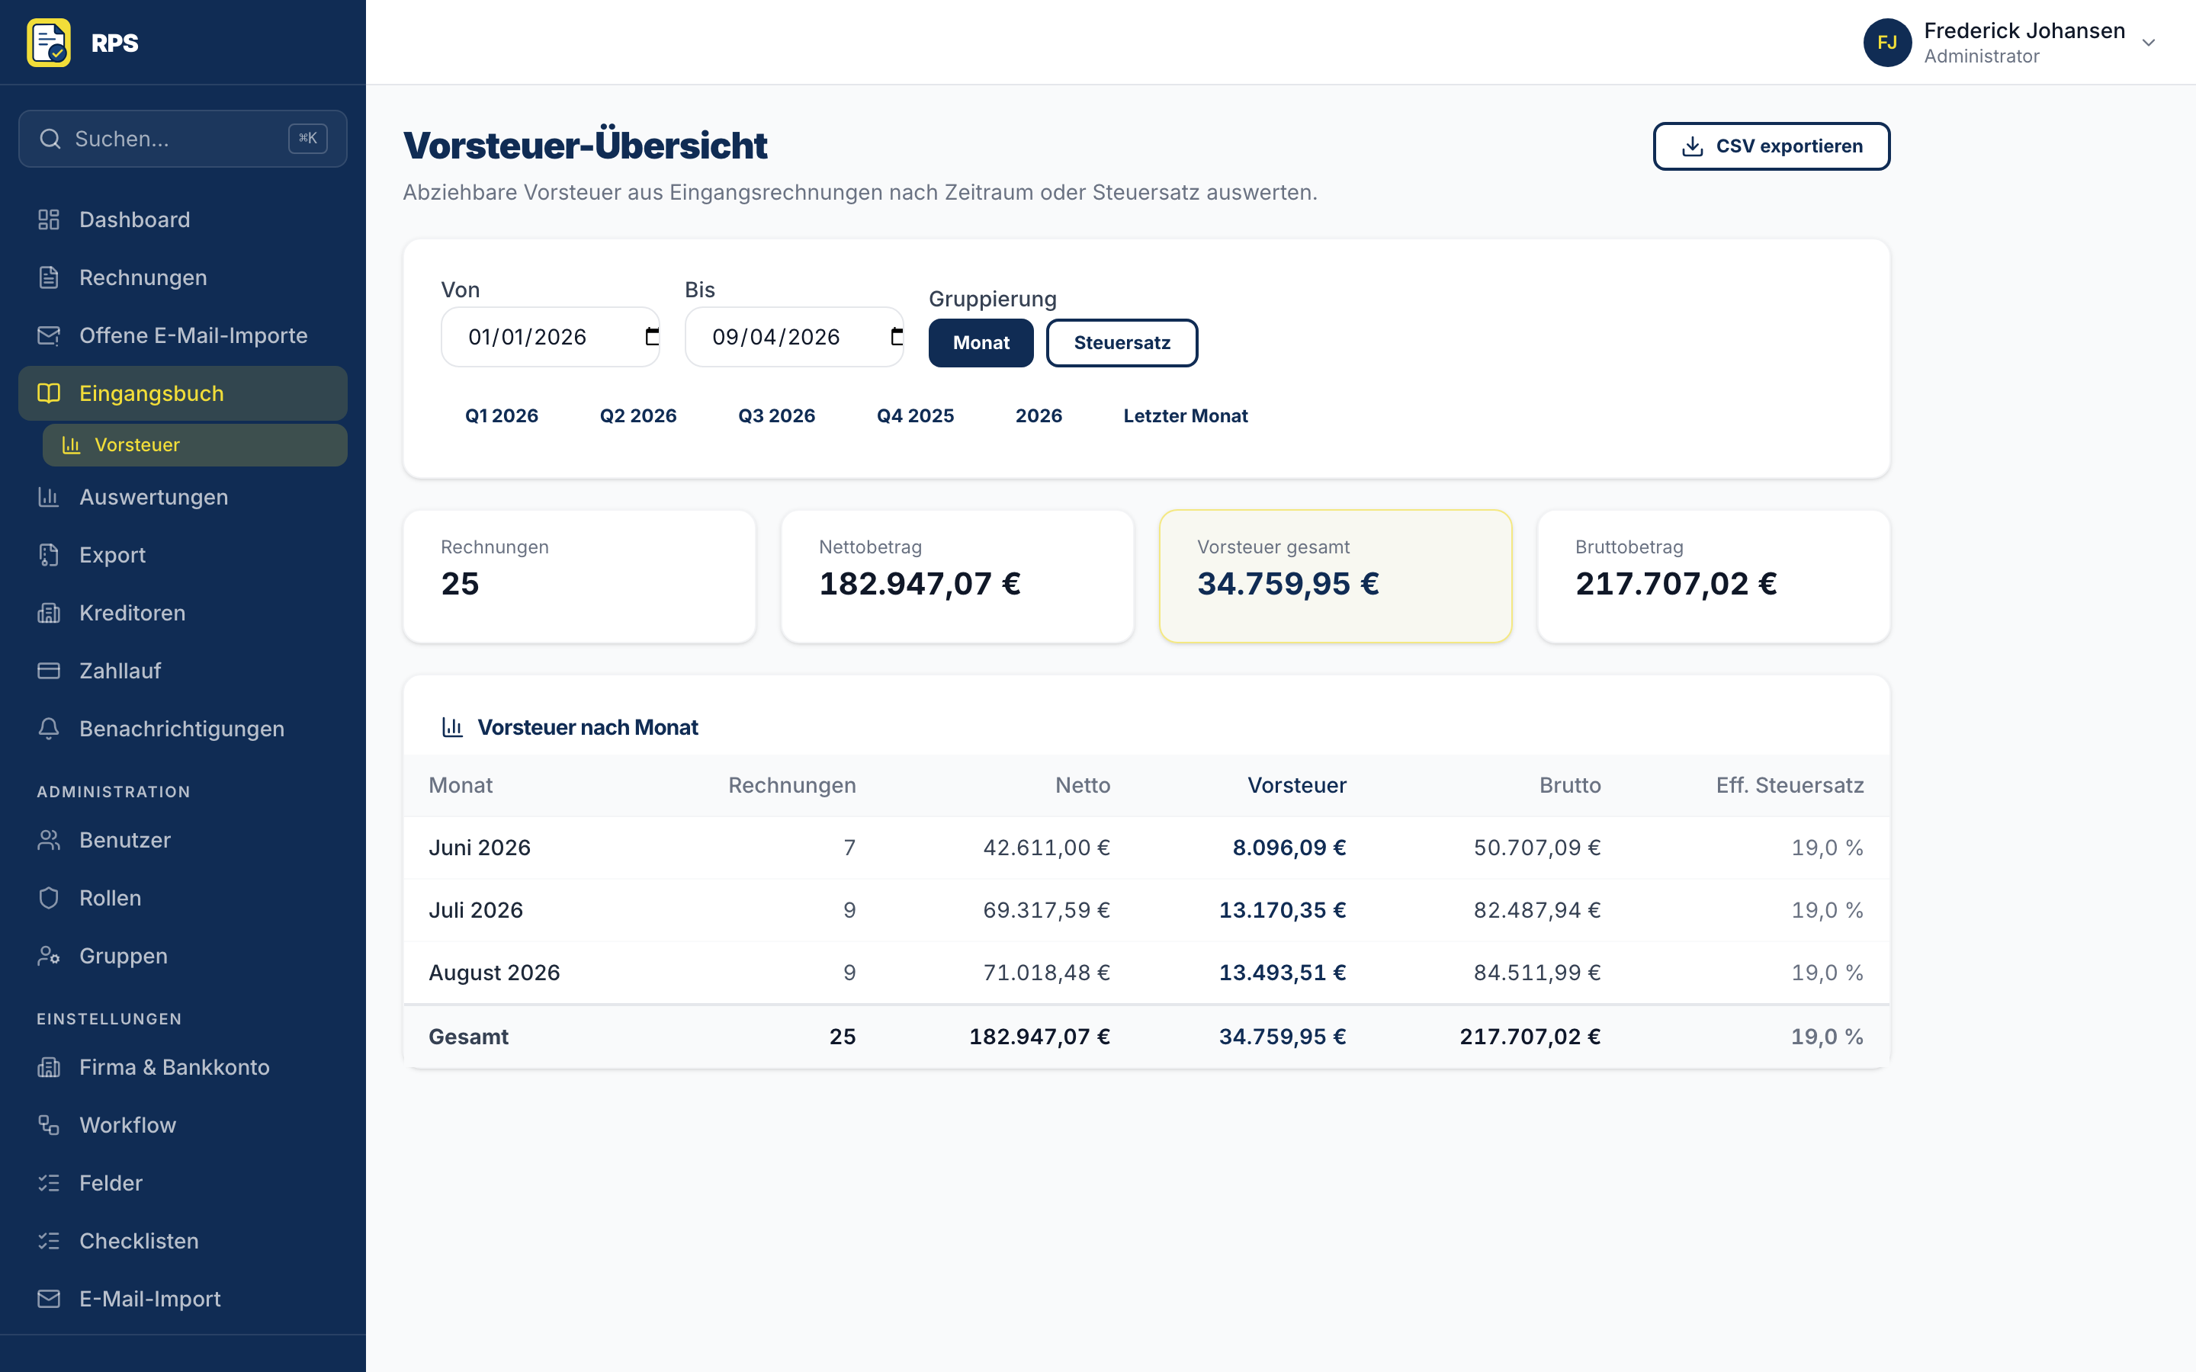The width and height of the screenshot is (2196, 1372).
Task: Click the Vorsteuer gesamt summary card
Action: point(1335,576)
